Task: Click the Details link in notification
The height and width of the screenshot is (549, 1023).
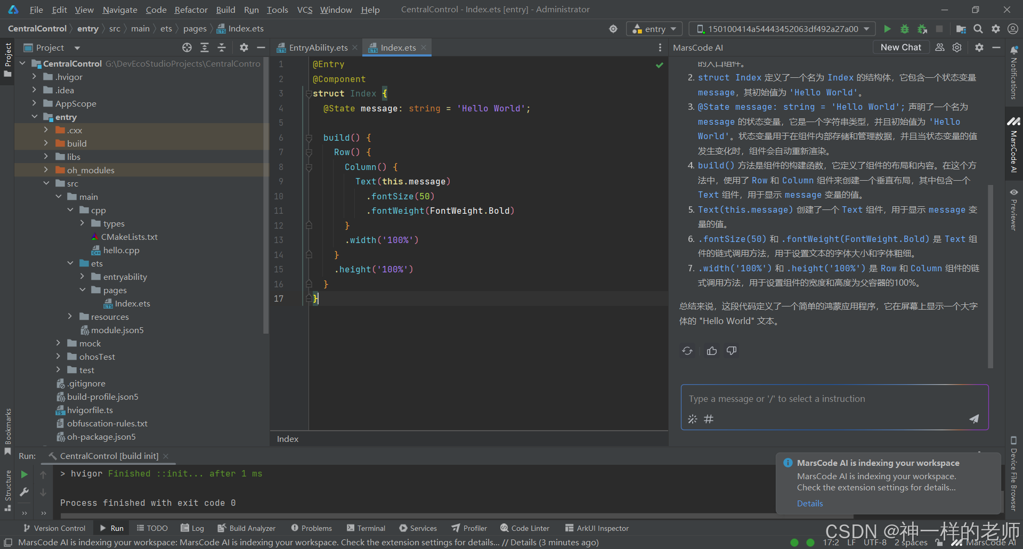Action: [x=809, y=503]
